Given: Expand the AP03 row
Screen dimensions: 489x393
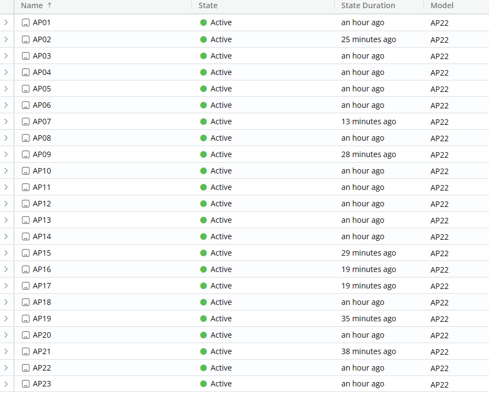Looking at the screenshot, I should 6,56.
